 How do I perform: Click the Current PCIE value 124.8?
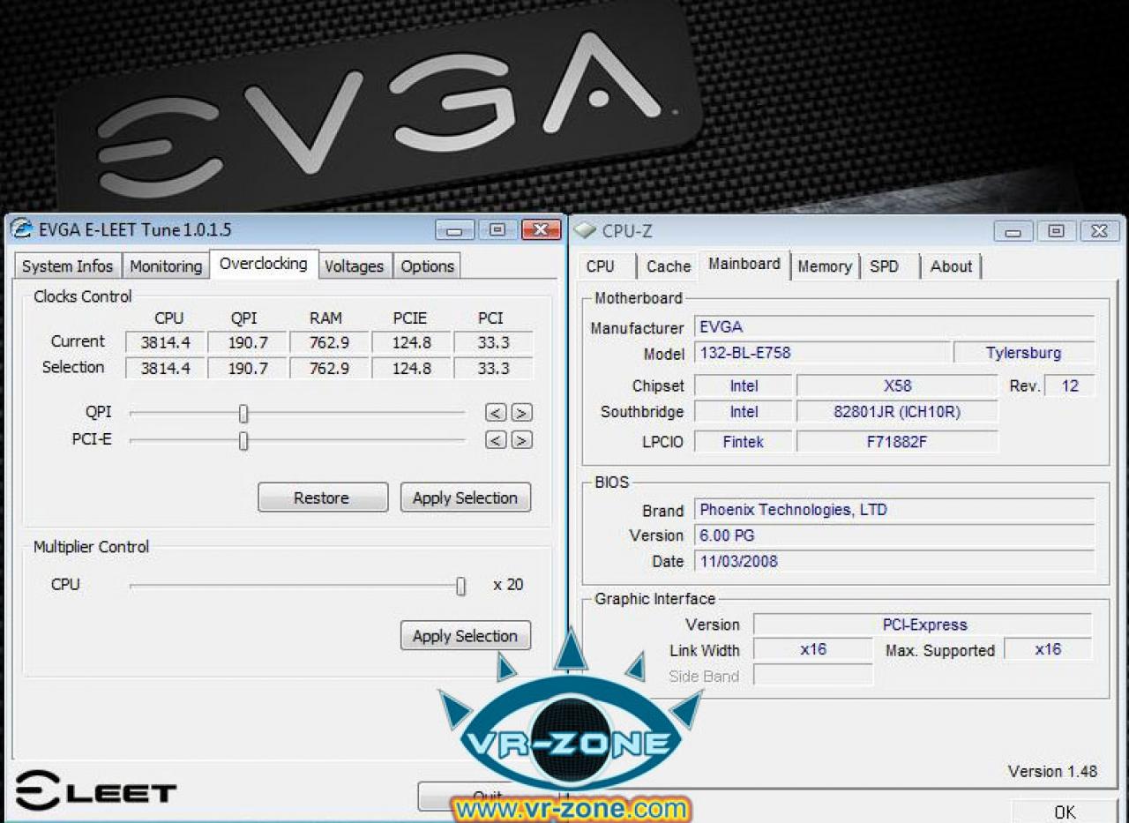tap(411, 342)
